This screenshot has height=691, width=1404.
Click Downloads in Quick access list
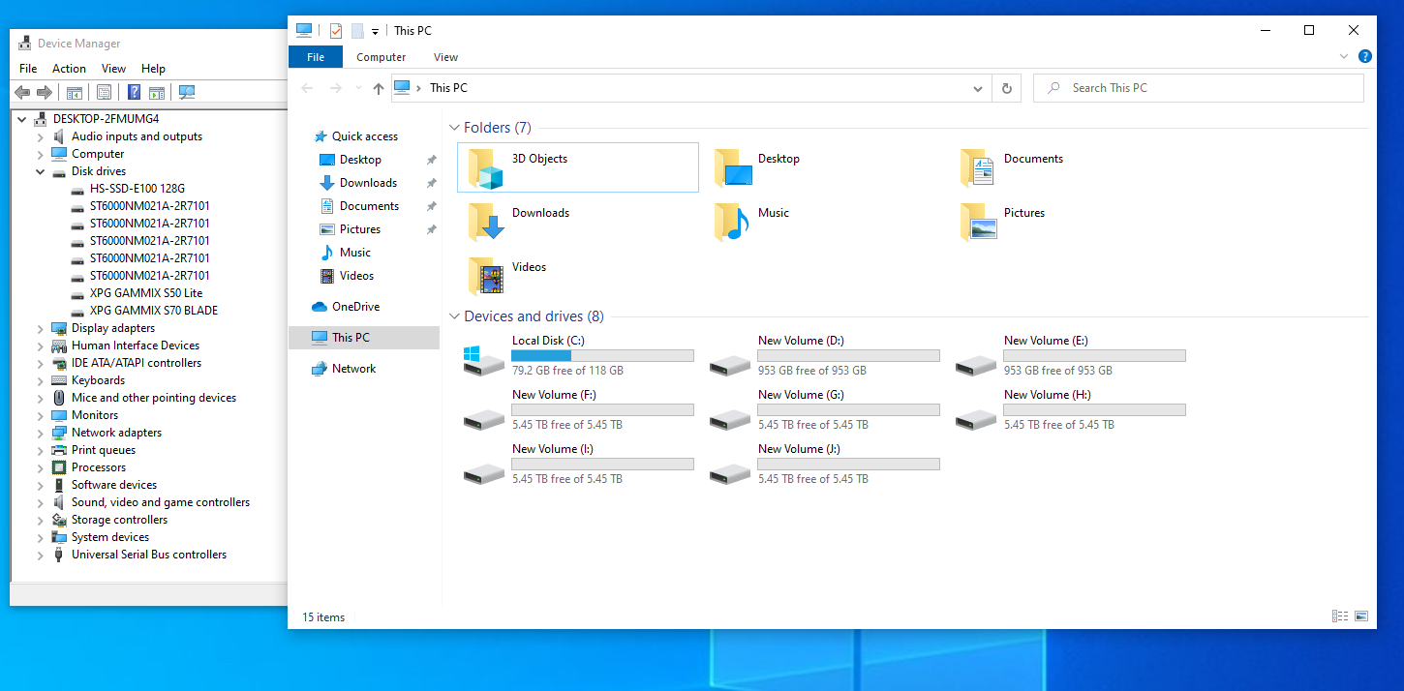tap(368, 183)
